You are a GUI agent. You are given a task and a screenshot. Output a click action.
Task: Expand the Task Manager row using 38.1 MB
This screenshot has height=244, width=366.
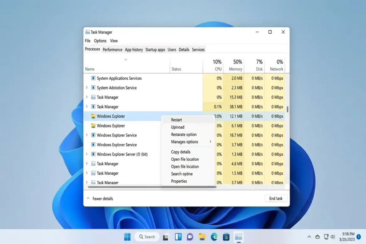click(x=86, y=106)
